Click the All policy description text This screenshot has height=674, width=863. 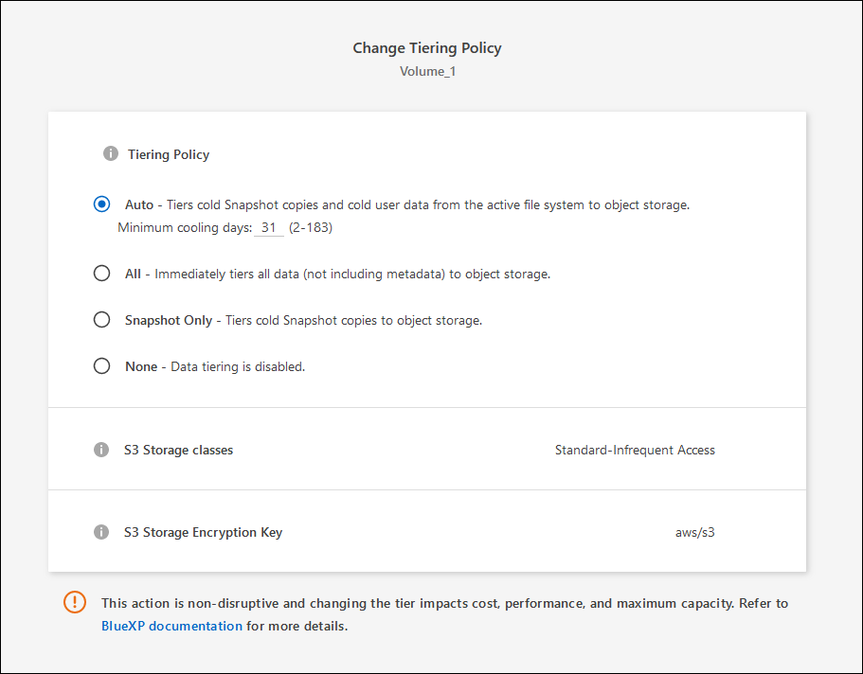[x=352, y=274]
